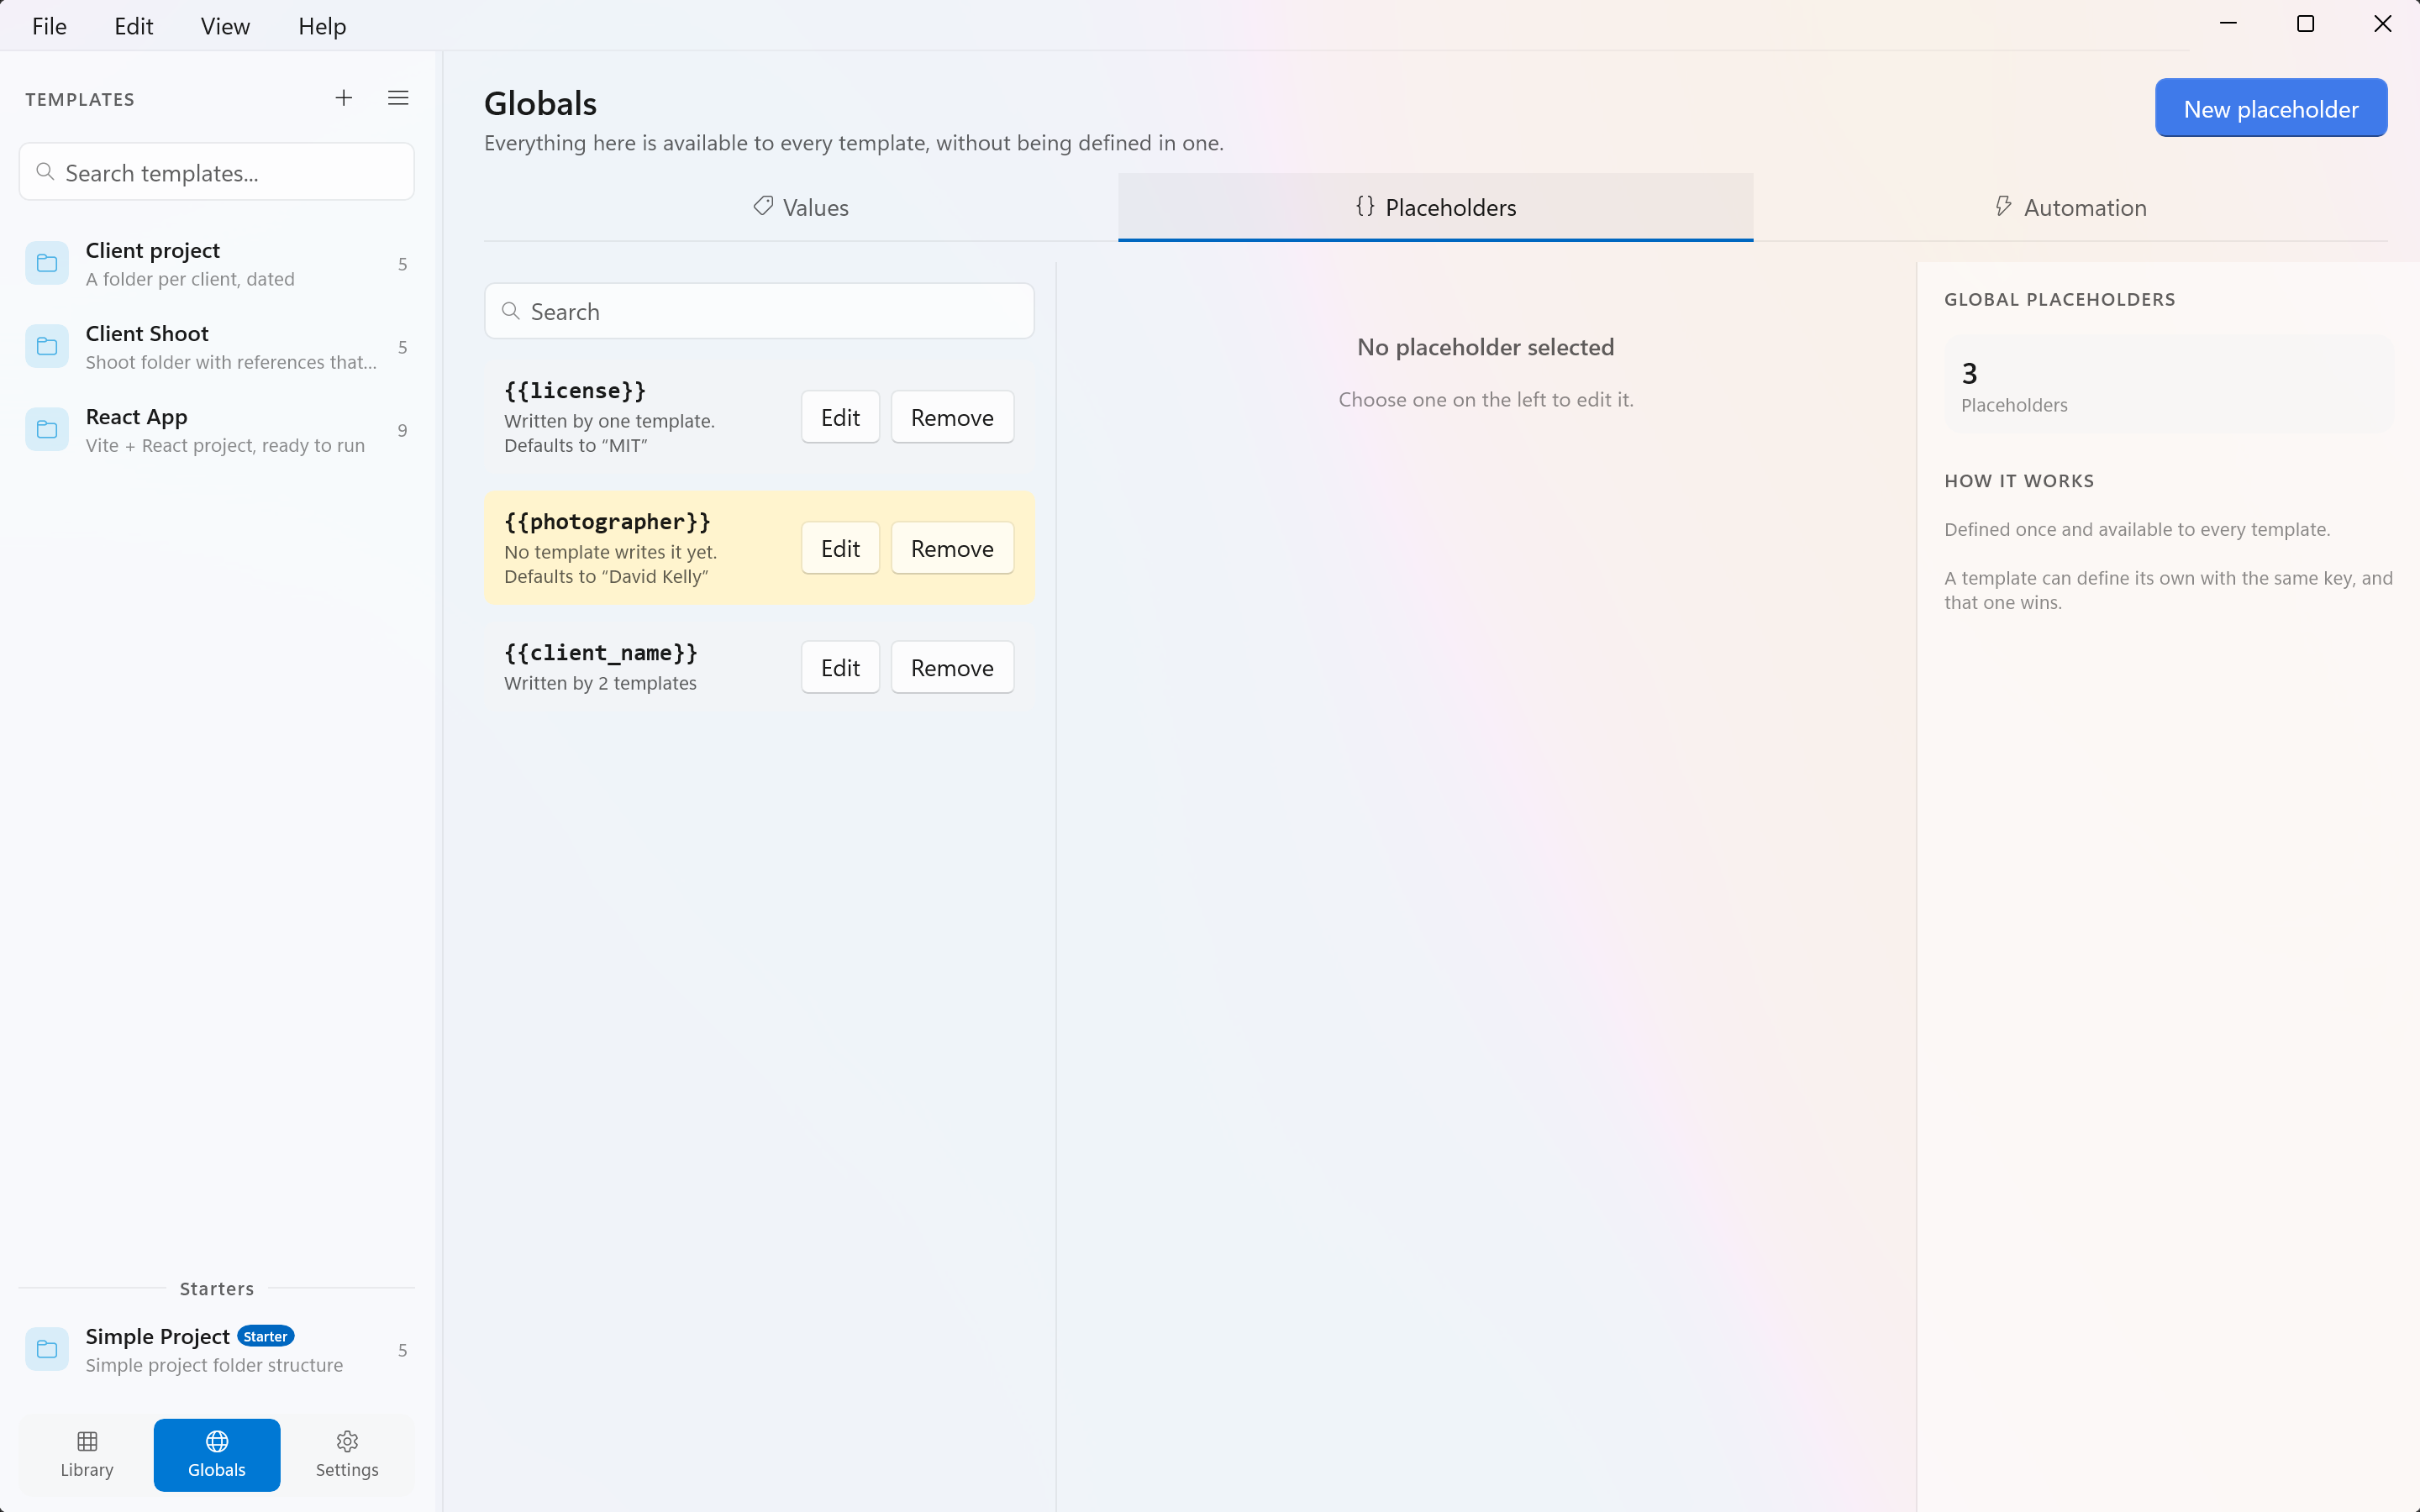The image size is (2420, 1512).
Task: Open the Help menu
Action: (x=322, y=26)
